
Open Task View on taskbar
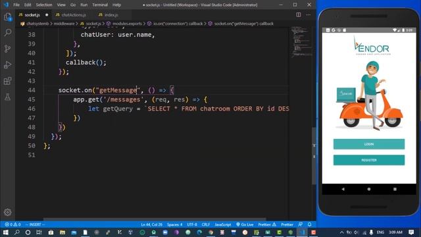pos(39,232)
